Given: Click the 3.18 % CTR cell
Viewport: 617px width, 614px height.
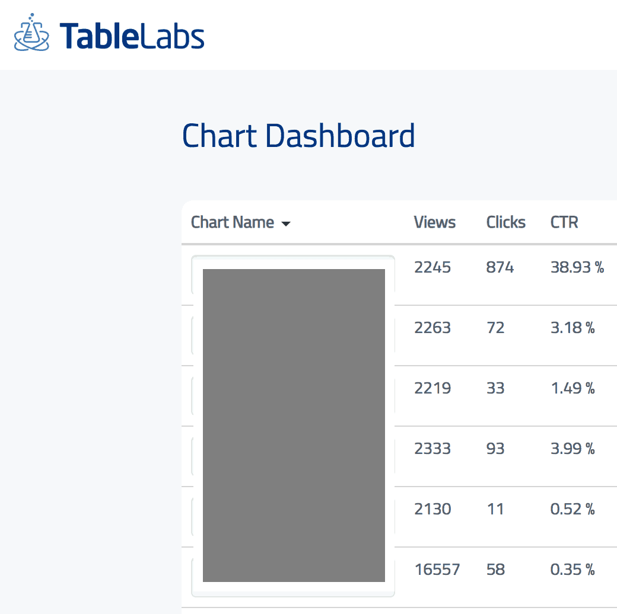Looking at the screenshot, I should [x=573, y=328].
